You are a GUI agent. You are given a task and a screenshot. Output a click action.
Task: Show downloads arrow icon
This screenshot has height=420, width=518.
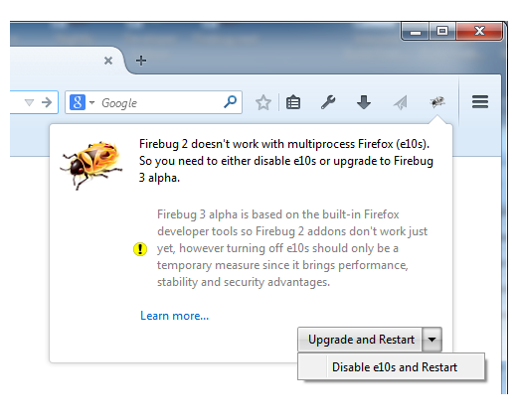pyautogui.click(x=364, y=102)
